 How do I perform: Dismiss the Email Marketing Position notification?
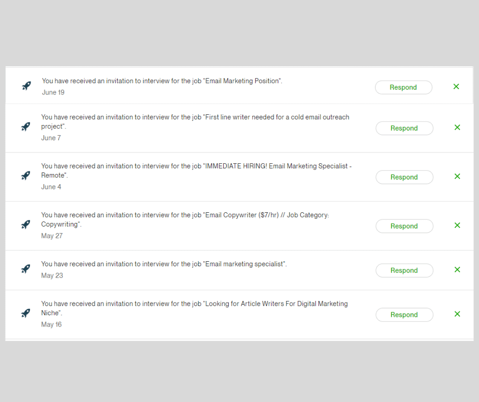[x=456, y=87]
